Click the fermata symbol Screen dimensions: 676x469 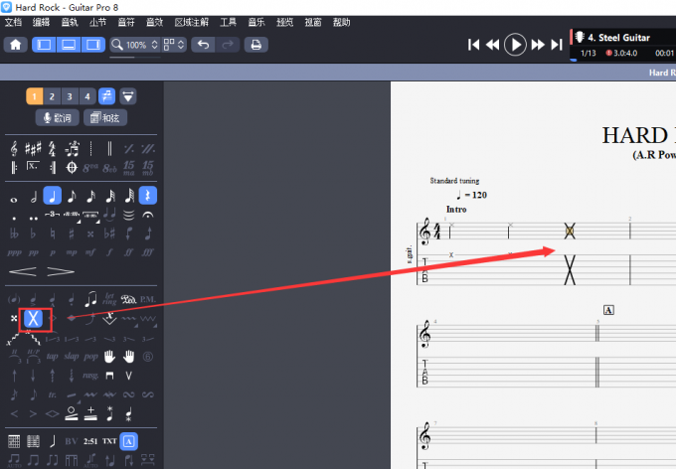click(148, 215)
